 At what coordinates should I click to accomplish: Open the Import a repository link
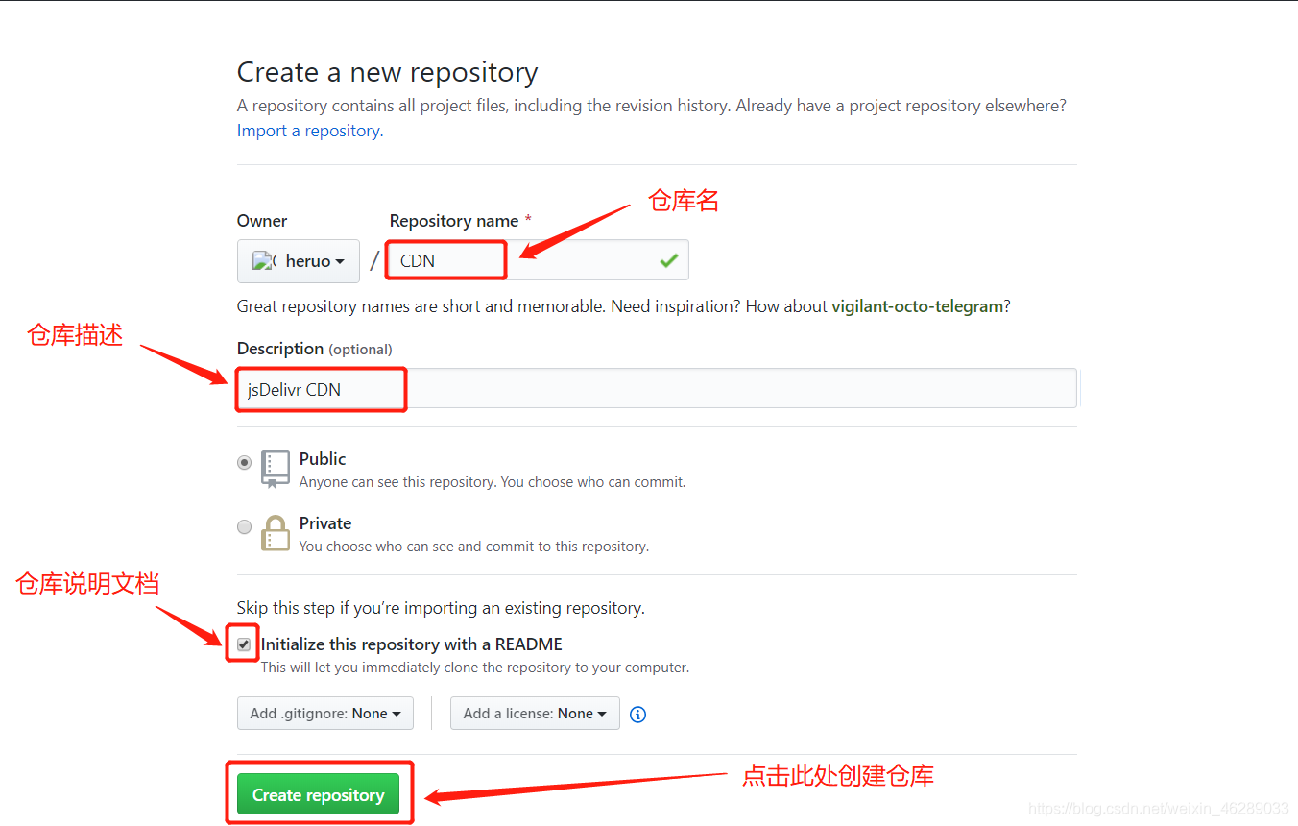point(308,131)
